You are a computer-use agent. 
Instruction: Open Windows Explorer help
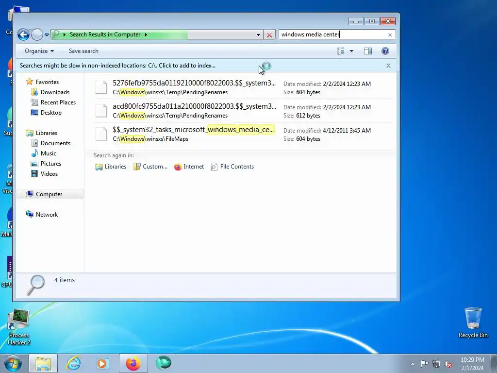point(385,51)
